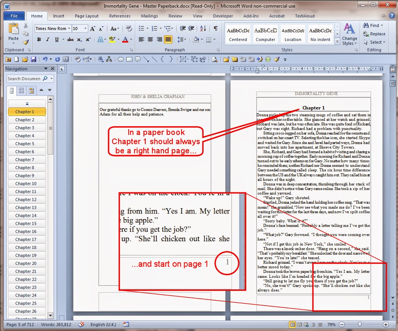Jump to Chapter 15 heading
Viewport: 398px width, 331px height.
tap(27, 223)
